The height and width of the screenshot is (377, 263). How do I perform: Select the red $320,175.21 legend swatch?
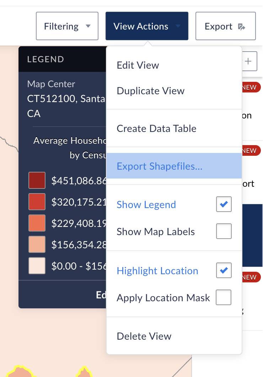(37, 202)
